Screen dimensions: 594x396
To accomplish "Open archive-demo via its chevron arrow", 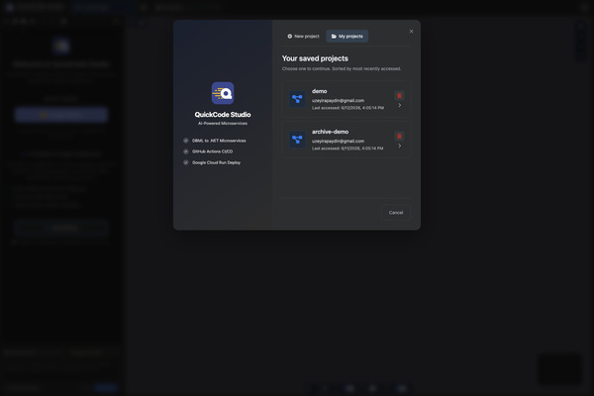I will [x=399, y=146].
